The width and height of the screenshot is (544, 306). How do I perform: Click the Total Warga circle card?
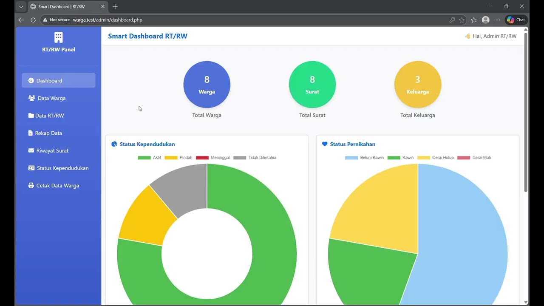(207, 85)
